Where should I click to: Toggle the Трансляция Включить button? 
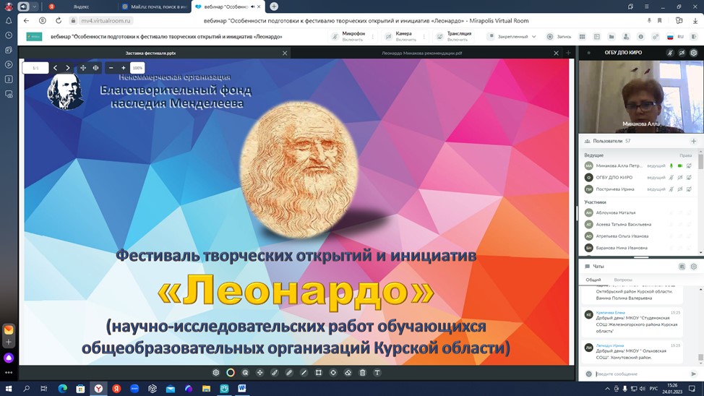click(454, 36)
